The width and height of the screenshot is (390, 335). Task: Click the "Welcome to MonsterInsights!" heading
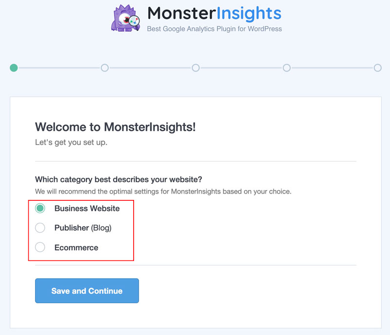(x=115, y=127)
